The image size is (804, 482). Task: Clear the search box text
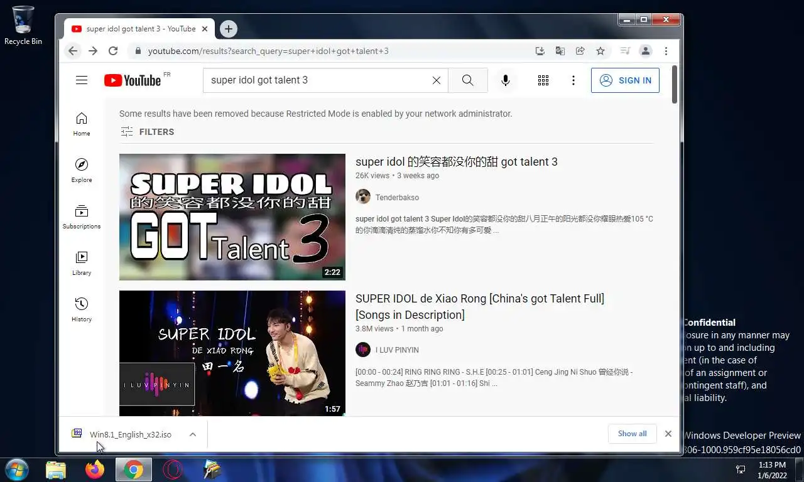click(436, 80)
